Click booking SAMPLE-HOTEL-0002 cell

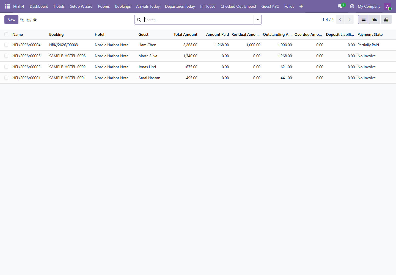[x=67, y=67]
